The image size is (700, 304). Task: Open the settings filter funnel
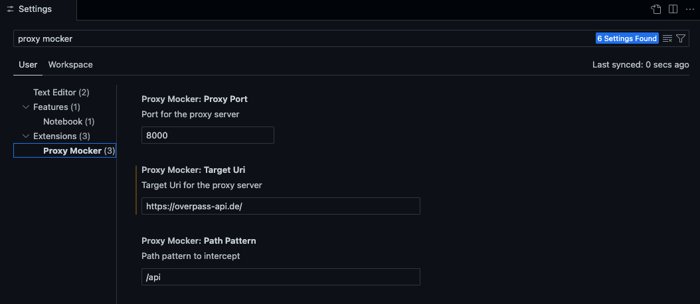[681, 38]
